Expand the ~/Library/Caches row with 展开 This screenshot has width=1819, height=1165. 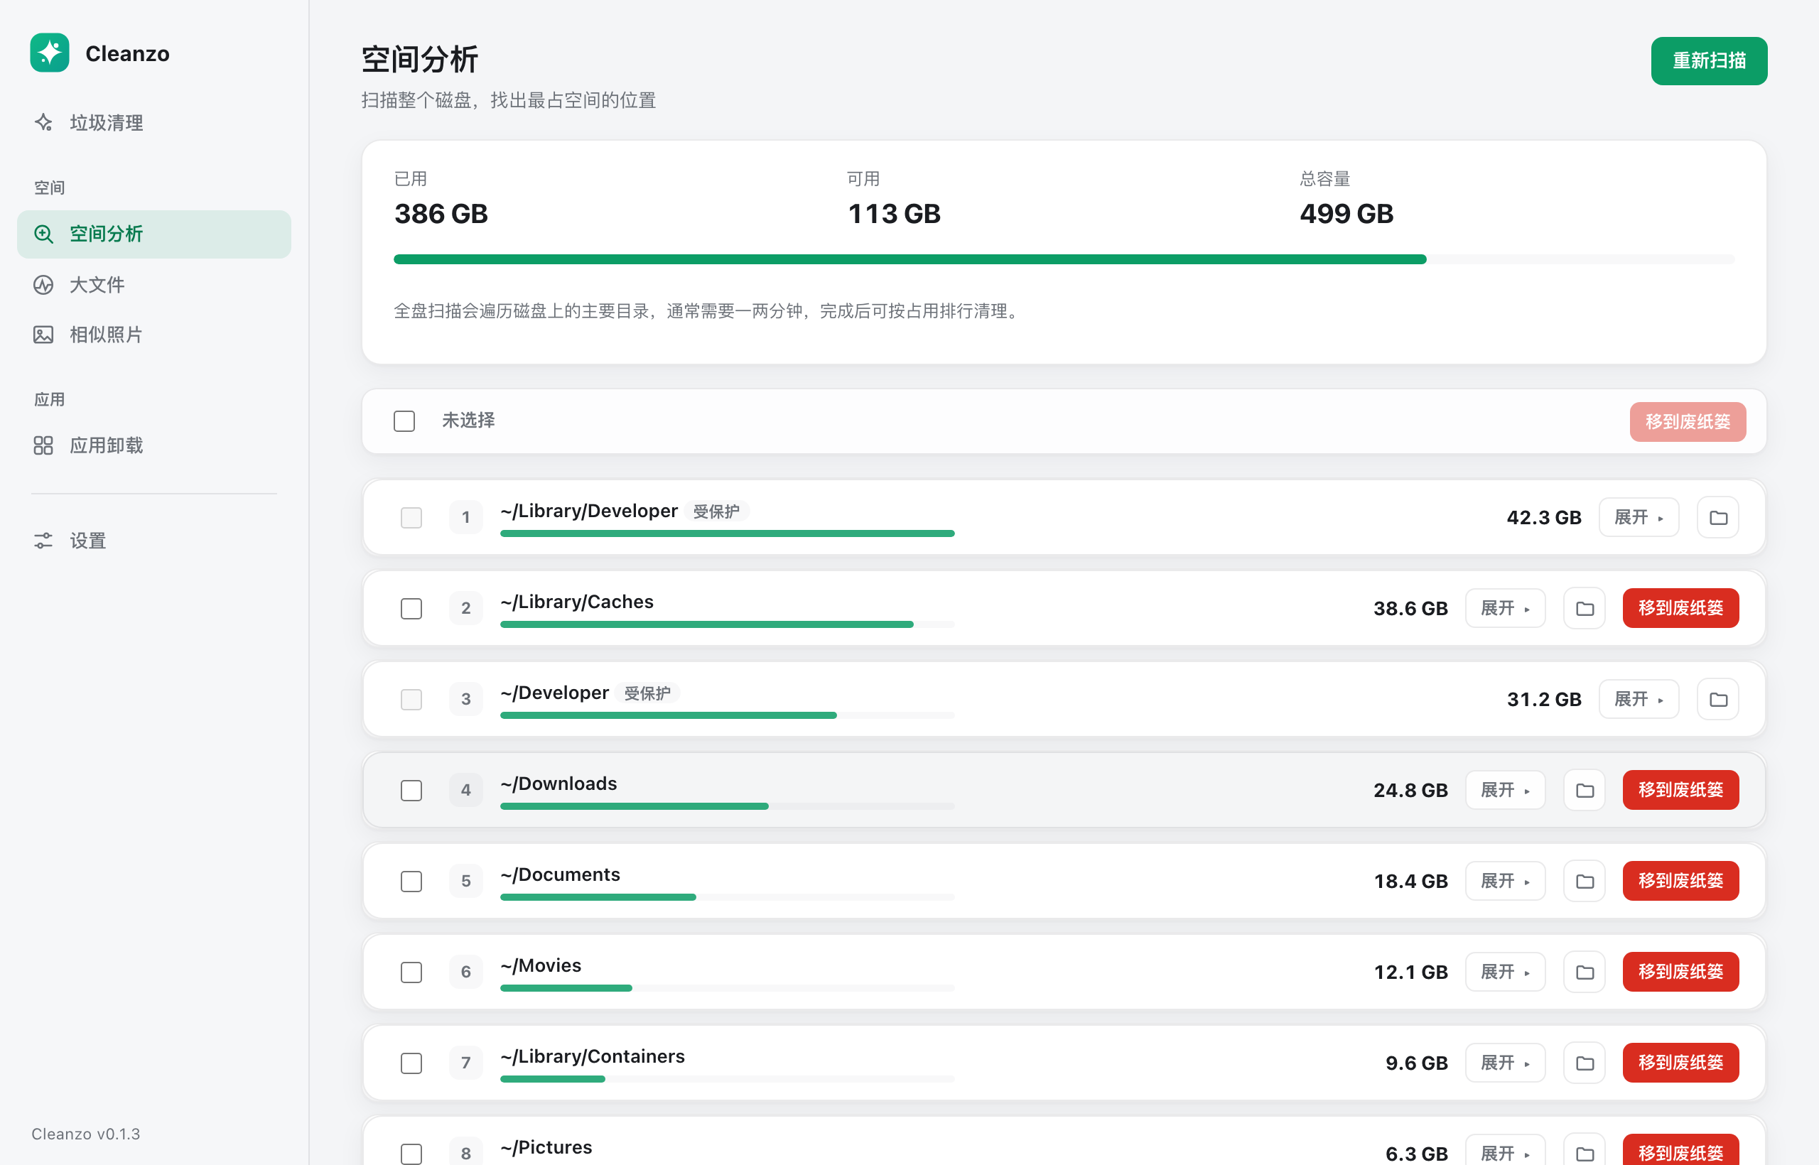tap(1505, 608)
